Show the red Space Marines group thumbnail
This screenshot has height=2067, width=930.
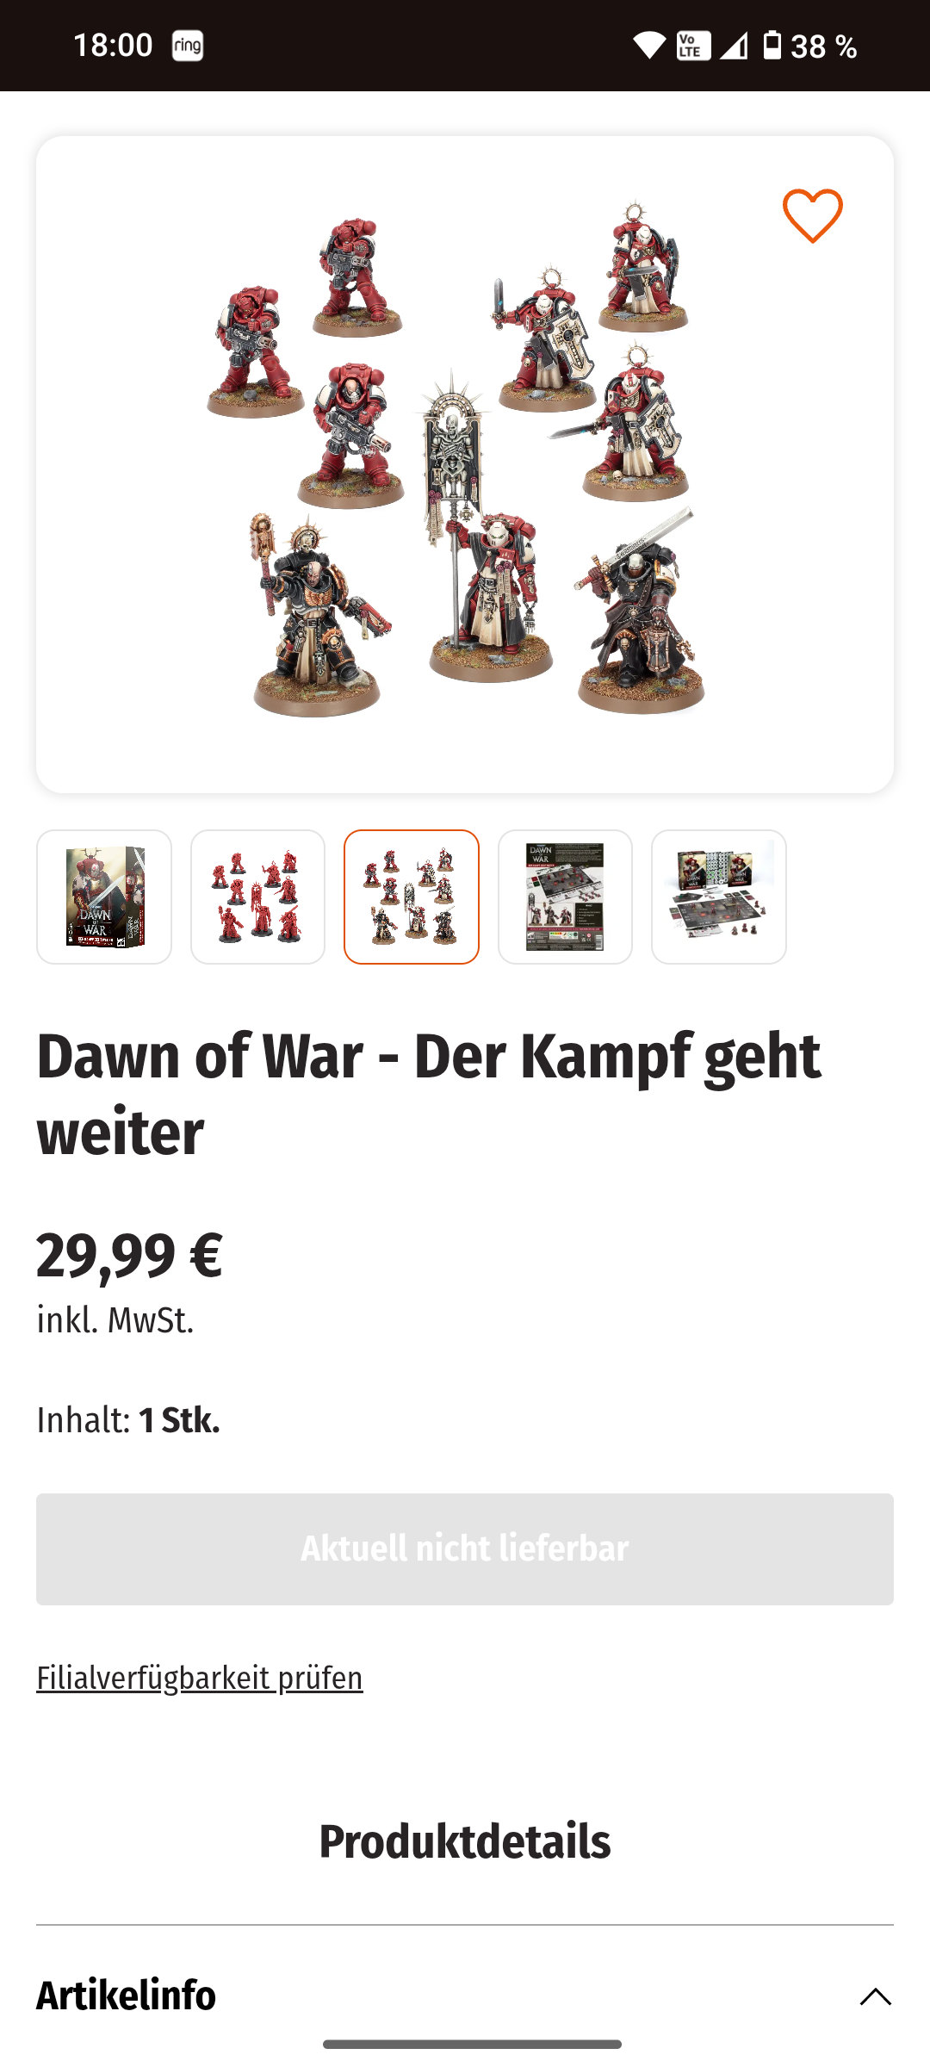[x=257, y=897]
